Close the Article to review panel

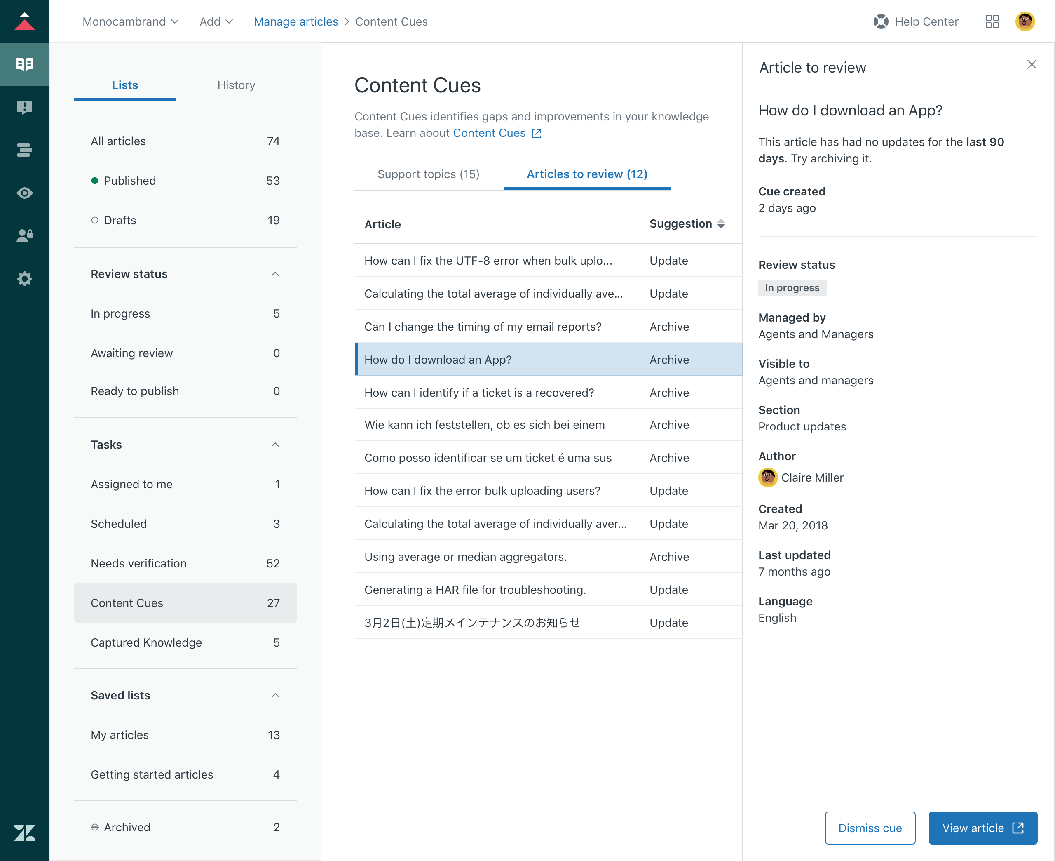coord(1032,64)
